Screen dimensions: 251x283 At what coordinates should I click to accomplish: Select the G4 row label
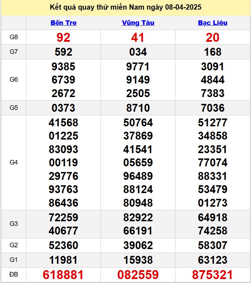pyautogui.click(x=14, y=162)
